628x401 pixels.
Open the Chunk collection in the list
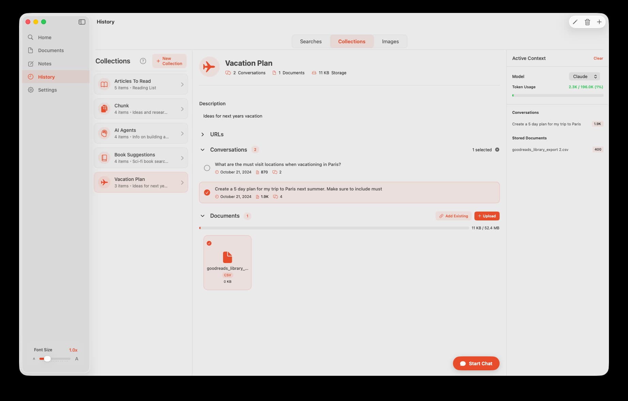click(x=141, y=108)
